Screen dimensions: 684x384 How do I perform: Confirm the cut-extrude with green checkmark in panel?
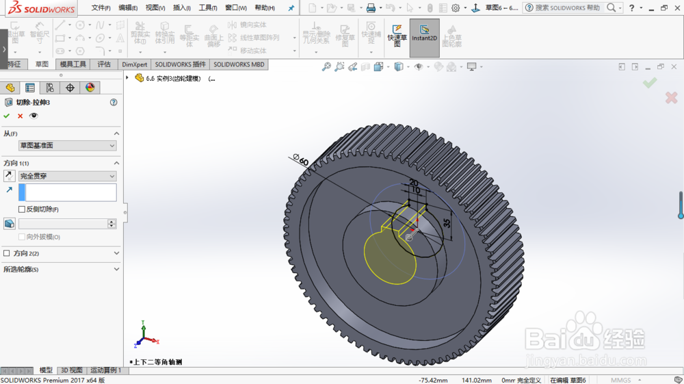tap(7, 116)
